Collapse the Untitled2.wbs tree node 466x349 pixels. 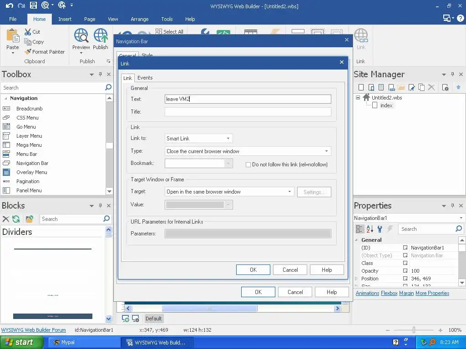[x=358, y=97]
